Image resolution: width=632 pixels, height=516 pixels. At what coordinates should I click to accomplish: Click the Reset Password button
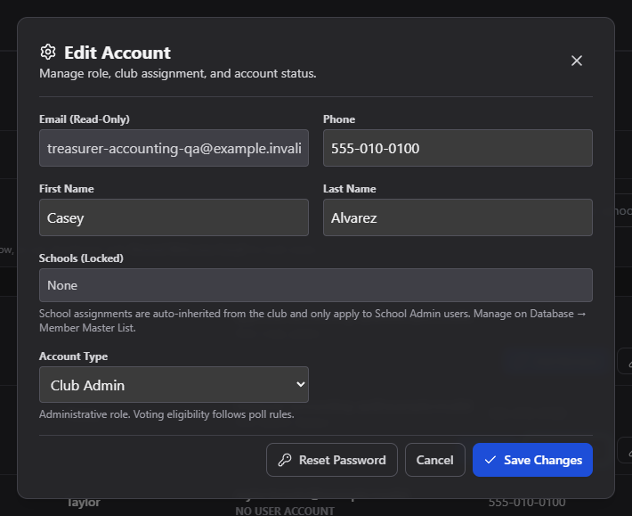332,460
